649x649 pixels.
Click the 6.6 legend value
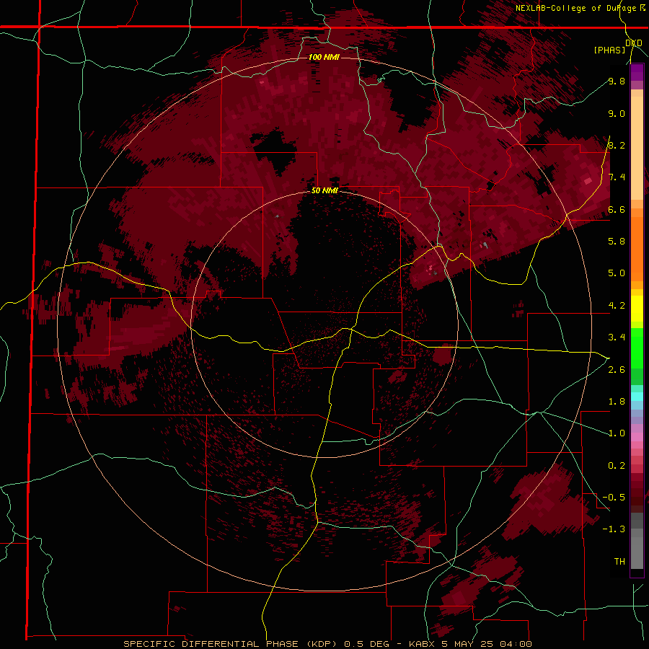tap(617, 209)
